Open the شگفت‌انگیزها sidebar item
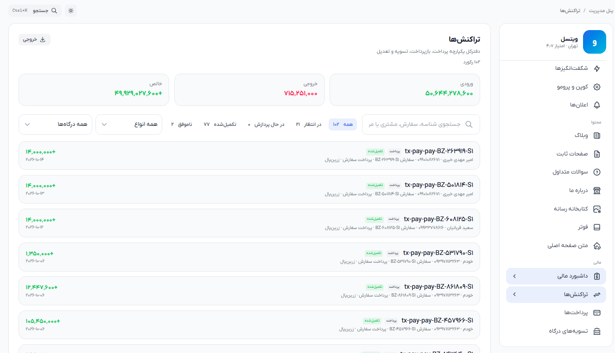 [x=556, y=68]
